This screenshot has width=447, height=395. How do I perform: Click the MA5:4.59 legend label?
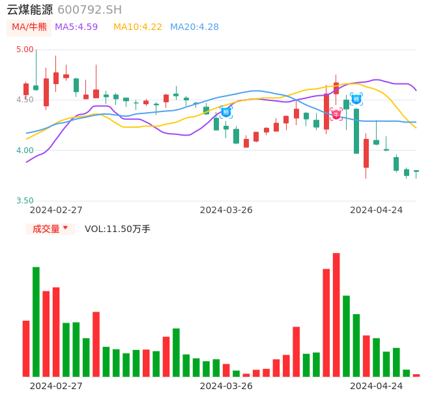point(76,27)
